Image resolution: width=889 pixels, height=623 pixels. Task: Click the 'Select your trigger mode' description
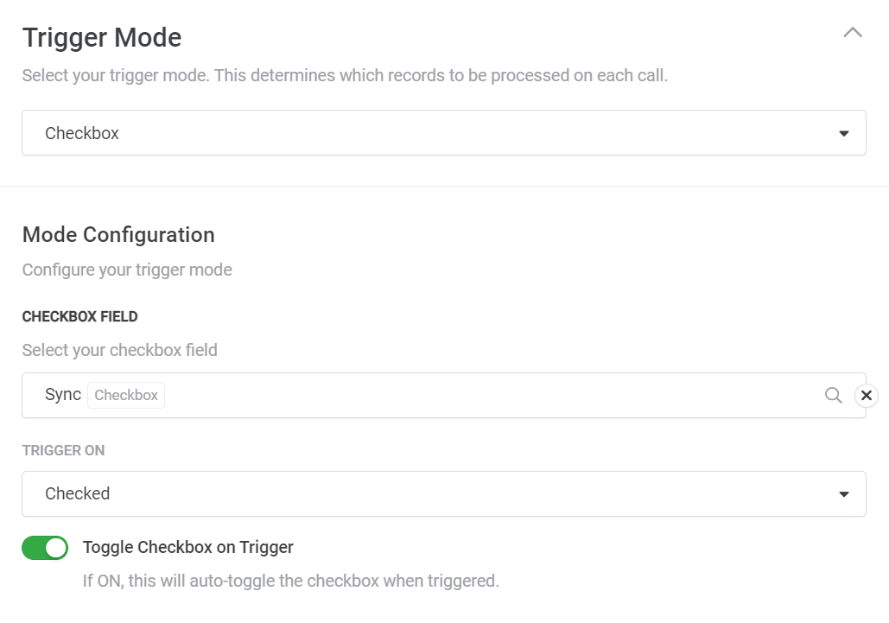[x=345, y=75]
